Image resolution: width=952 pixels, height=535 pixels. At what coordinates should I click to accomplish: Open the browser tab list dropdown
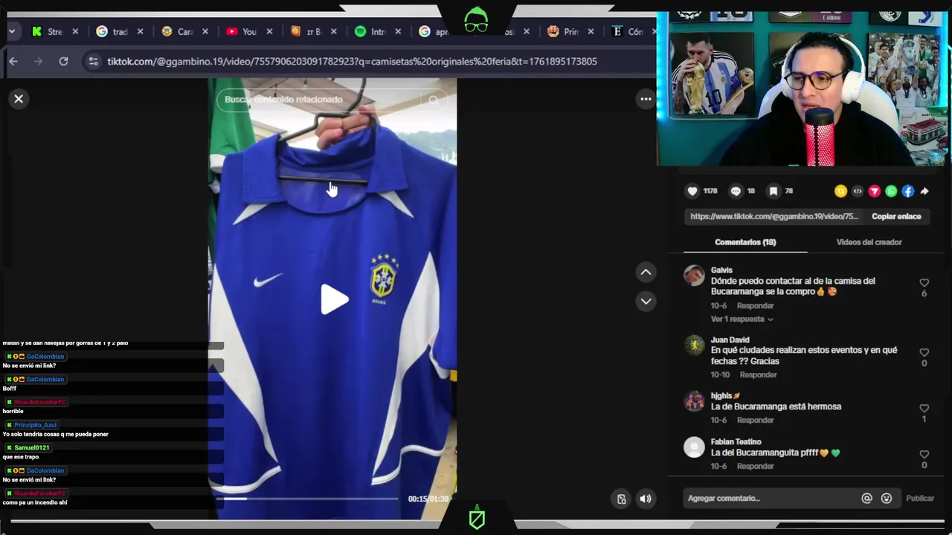click(13, 31)
